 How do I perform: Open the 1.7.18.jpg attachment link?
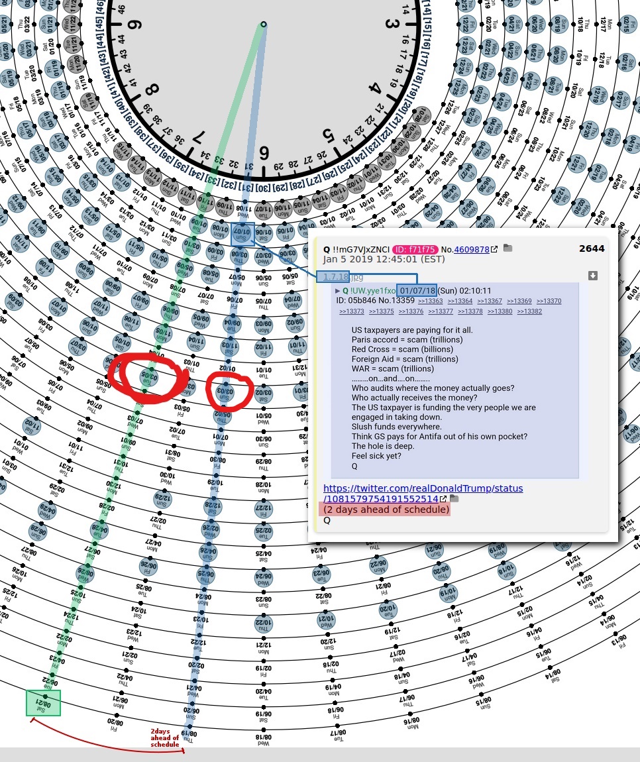[x=343, y=277]
